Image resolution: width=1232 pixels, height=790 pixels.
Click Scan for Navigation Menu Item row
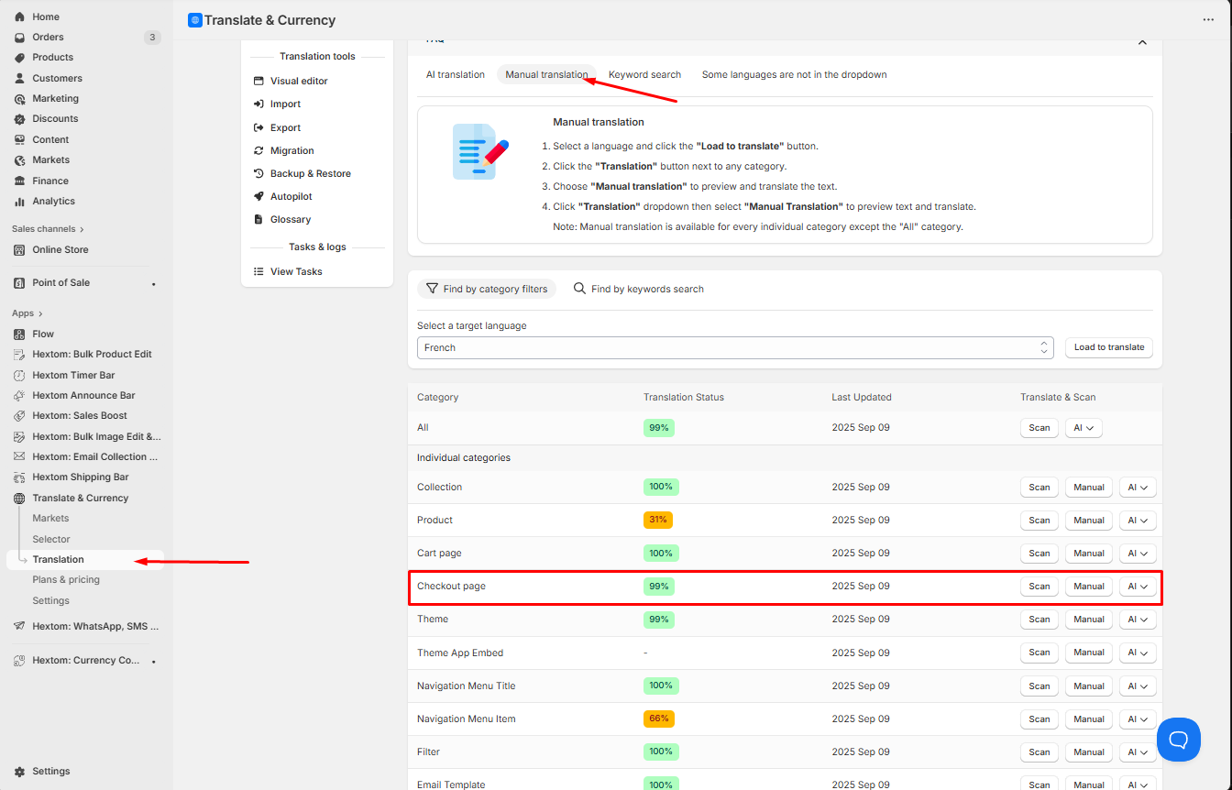click(x=1039, y=719)
